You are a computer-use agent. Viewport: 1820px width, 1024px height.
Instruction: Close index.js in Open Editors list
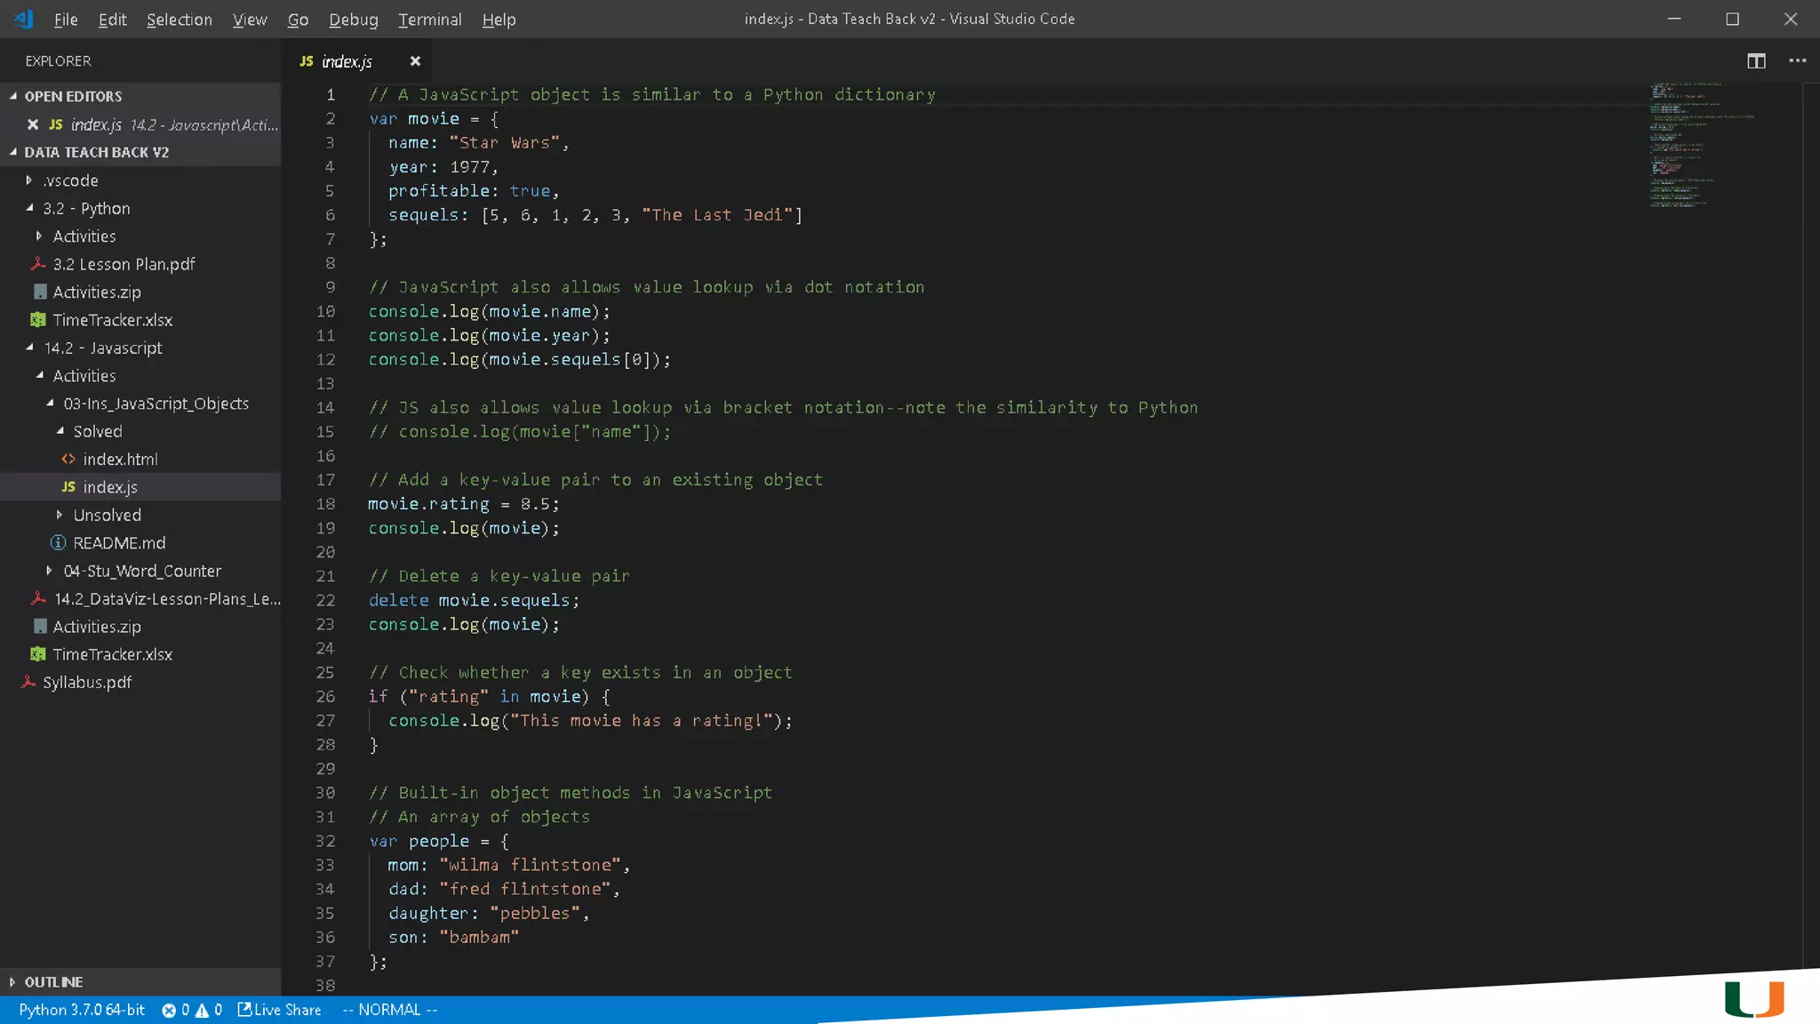(x=33, y=124)
